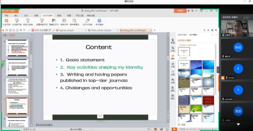Click the down chevron below the slide
This screenshot has height=131, width=253.
click(100, 116)
